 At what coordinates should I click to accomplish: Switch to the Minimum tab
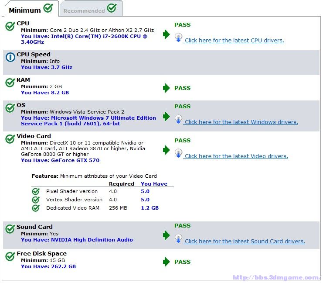tap(32, 9)
